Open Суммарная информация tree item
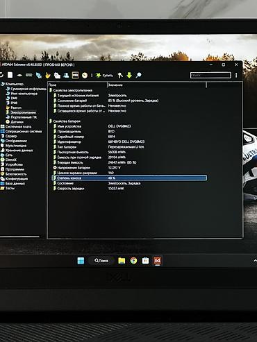The image size is (257, 342). click(26, 89)
